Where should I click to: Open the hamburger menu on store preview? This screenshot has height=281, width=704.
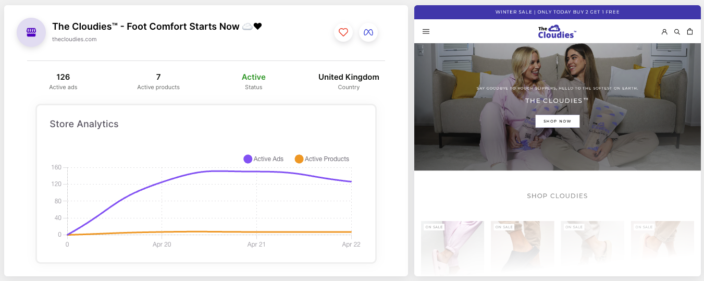click(426, 31)
